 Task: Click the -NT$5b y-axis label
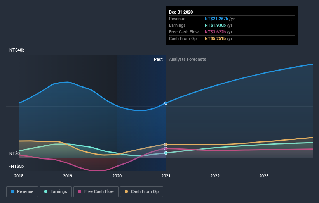(16, 166)
